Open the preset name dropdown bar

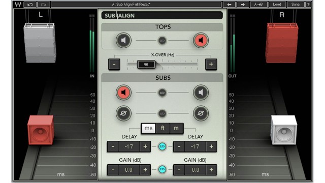pyautogui.click(x=136, y=5)
